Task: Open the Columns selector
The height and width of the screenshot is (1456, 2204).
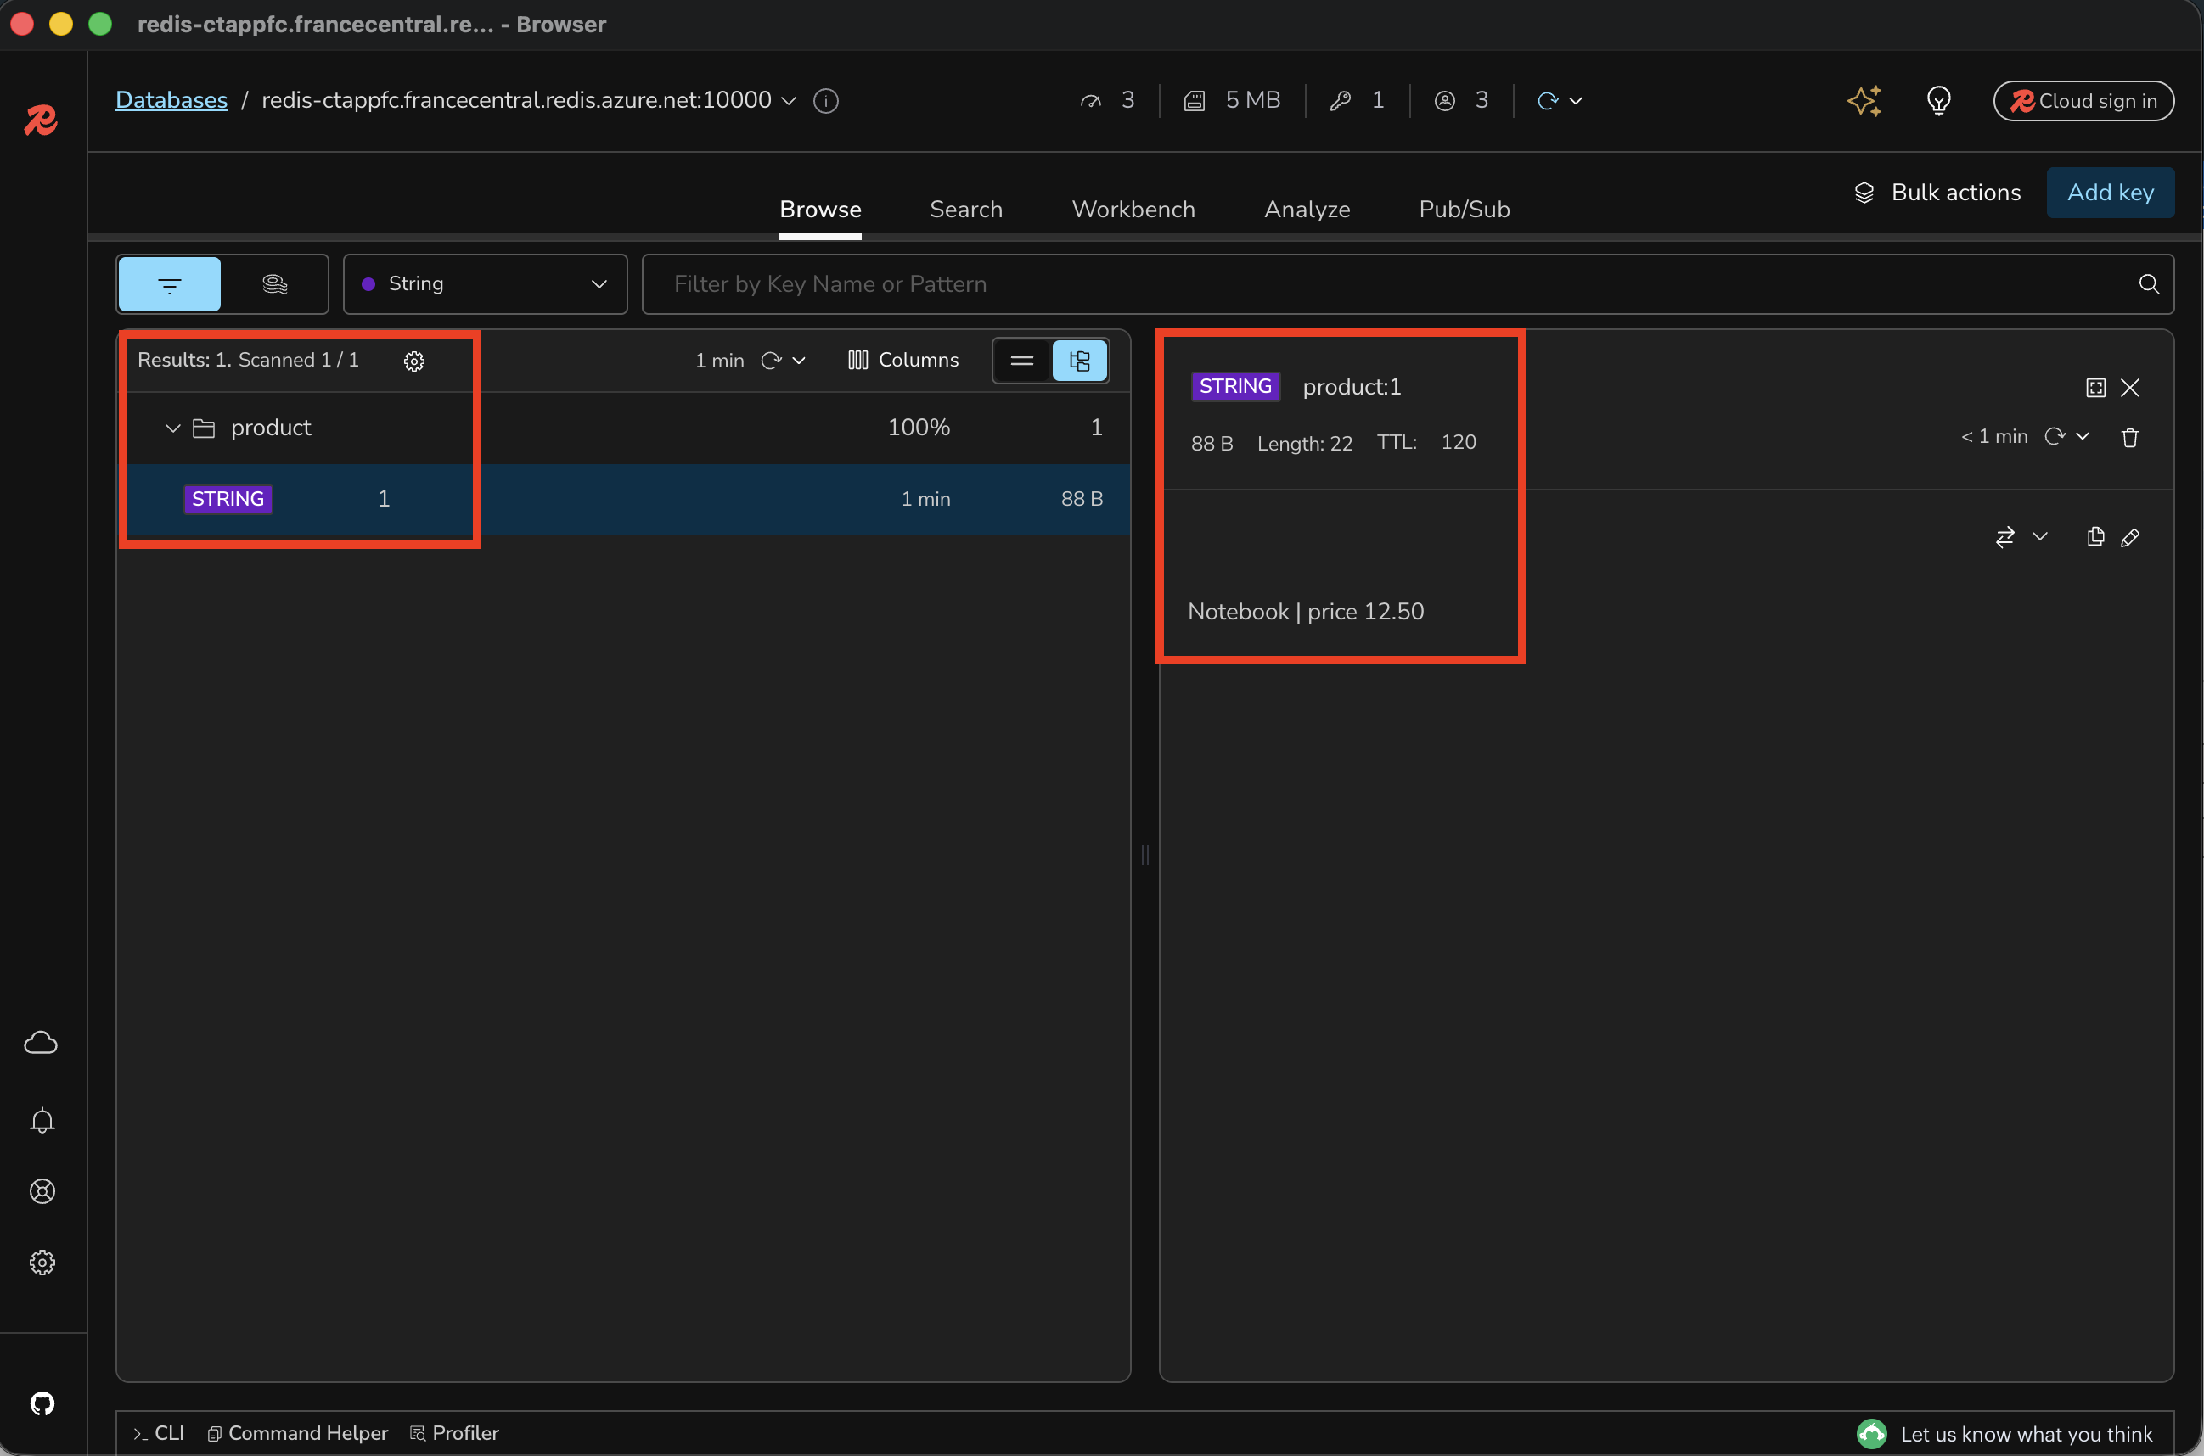Action: coord(902,361)
